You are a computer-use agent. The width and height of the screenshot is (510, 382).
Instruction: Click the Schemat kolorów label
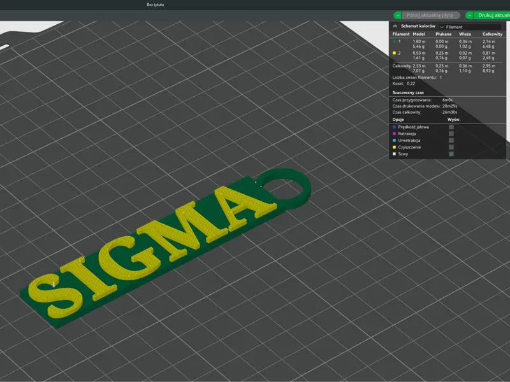coord(418,26)
